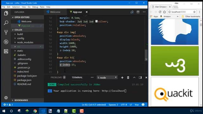
Task: Change line ending via LF status entry
Action: (x=131, y=104)
